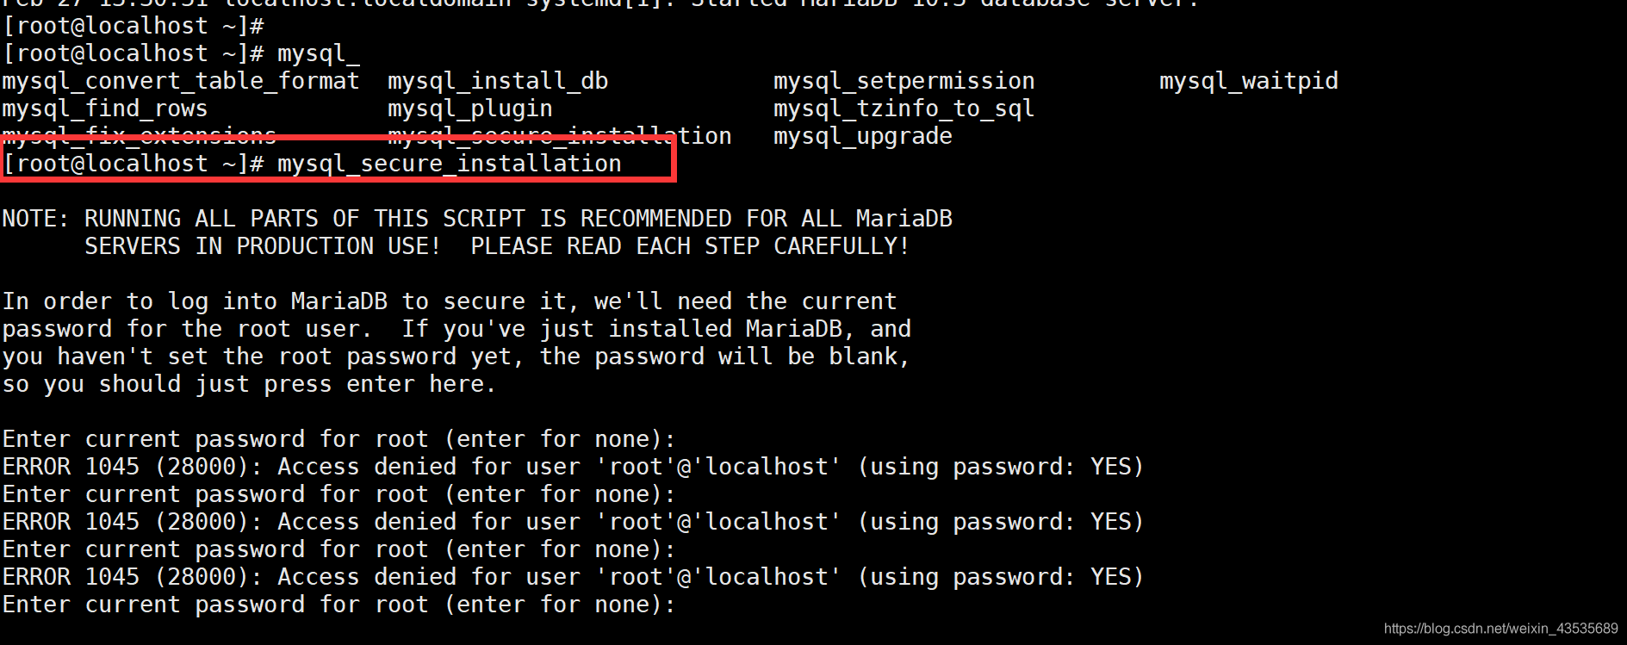
Task: Click the first ERROR 1045 message
Action: (x=573, y=467)
